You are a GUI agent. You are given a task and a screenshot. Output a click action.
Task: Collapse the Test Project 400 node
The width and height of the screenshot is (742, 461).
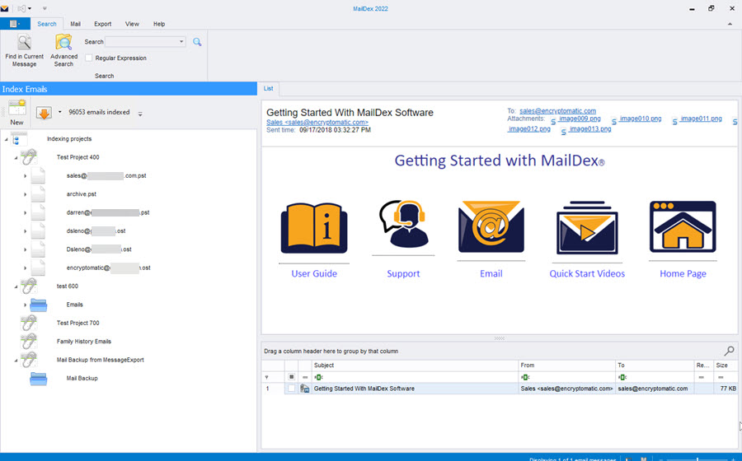point(16,157)
